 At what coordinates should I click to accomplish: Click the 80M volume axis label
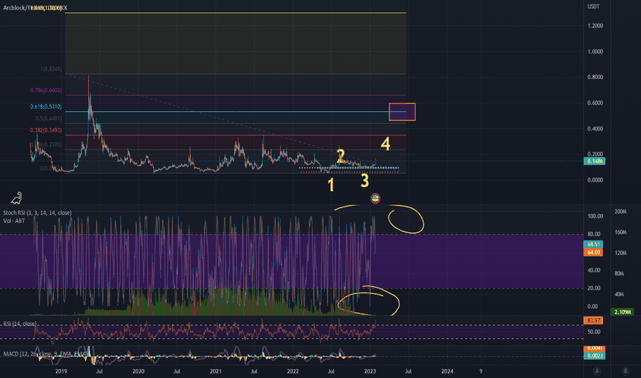[619, 274]
